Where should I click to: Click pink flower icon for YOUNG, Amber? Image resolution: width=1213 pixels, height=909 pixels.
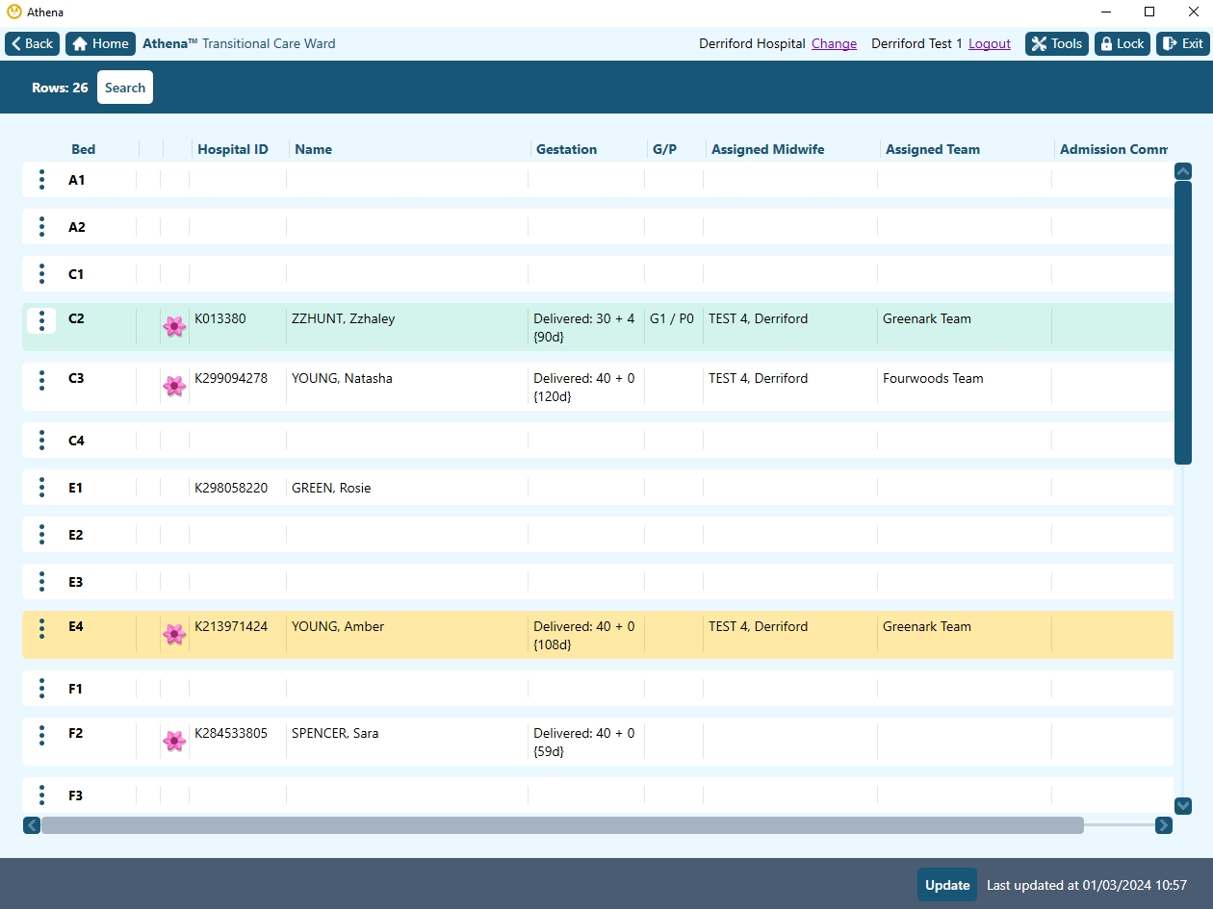174,634
